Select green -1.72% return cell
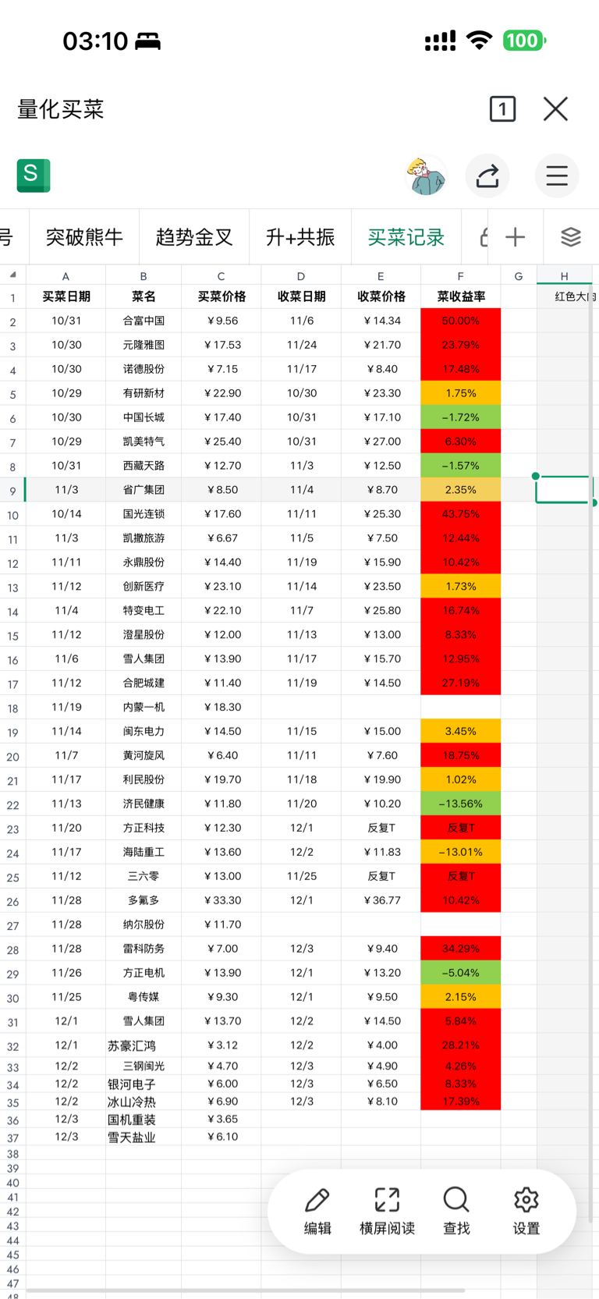Image resolution: width=599 pixels, height=1299 pixels. click(x=460, y=417)
